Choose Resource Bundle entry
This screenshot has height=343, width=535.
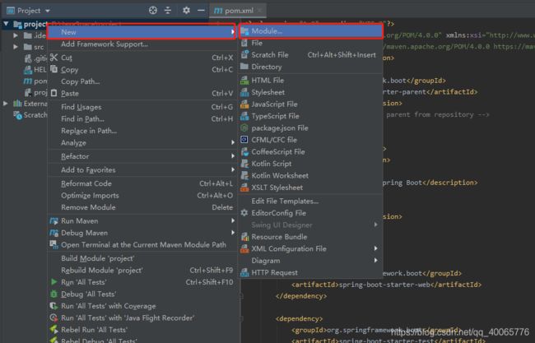[311, 237]
